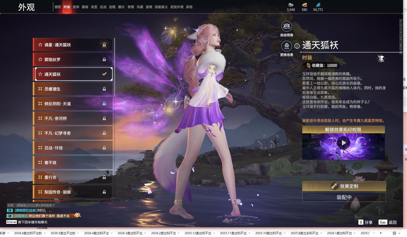Click the star icon of 摘星·通天狐袄
The width and height of the screenshot is (407, 237).
[40, 45]
